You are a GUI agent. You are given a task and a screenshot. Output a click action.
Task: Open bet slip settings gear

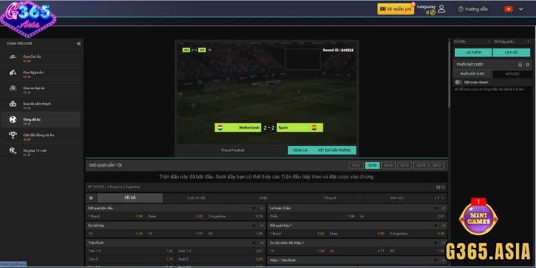(x=527, y=64)
